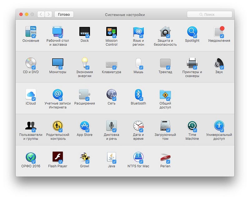Uncheck the Flash Player checkbox
Image resolution: width=250 pixels, height=199 pixels.
(61, 162)
